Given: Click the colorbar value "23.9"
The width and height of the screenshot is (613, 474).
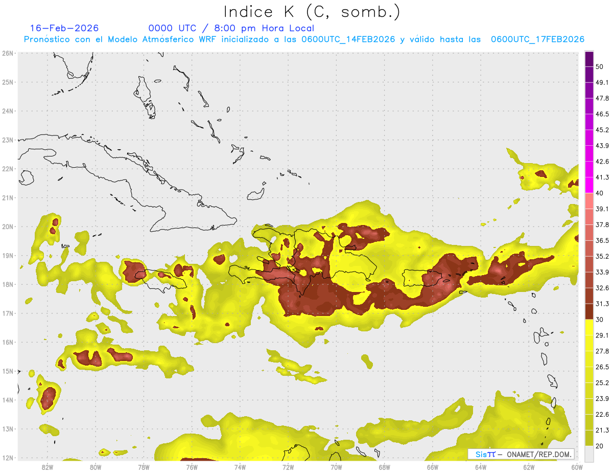Looking at the screenshot, I should click(602, 399).
